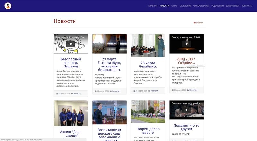The width and height of the screenshot is (257, 141).
Task: Open the О НАС menu item
Action: point(174,6)
